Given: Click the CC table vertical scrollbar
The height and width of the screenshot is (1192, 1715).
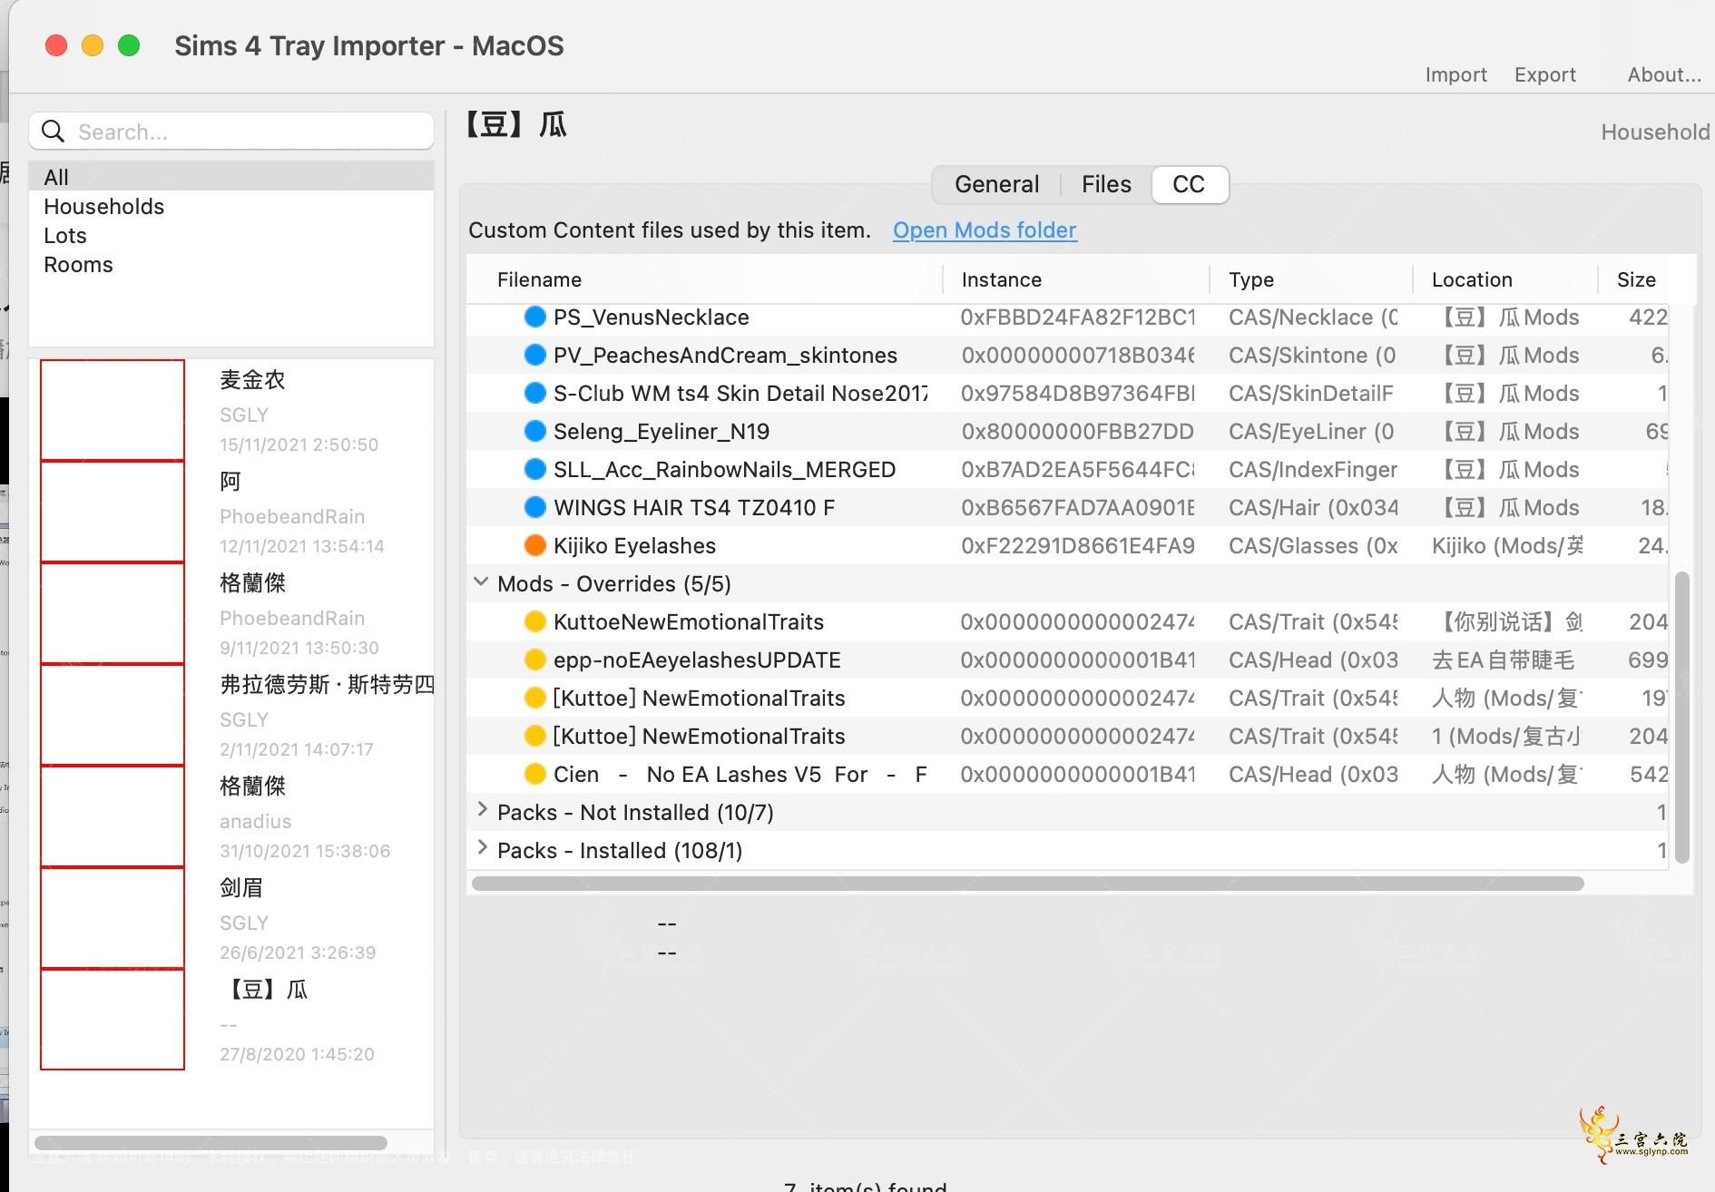Looking at the screenshot, I should (x=1681, y=717).
